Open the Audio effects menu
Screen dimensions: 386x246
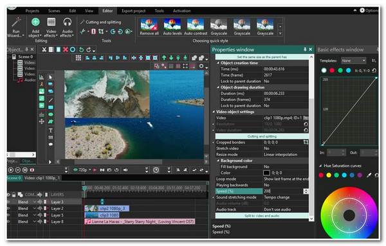[x=67, y=27]
